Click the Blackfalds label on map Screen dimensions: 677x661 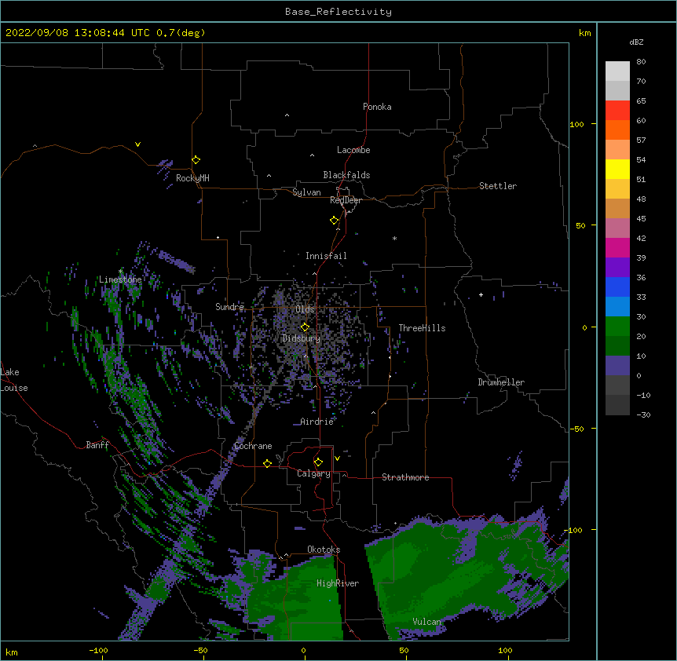pyautogui.click(x=346, y=175)
